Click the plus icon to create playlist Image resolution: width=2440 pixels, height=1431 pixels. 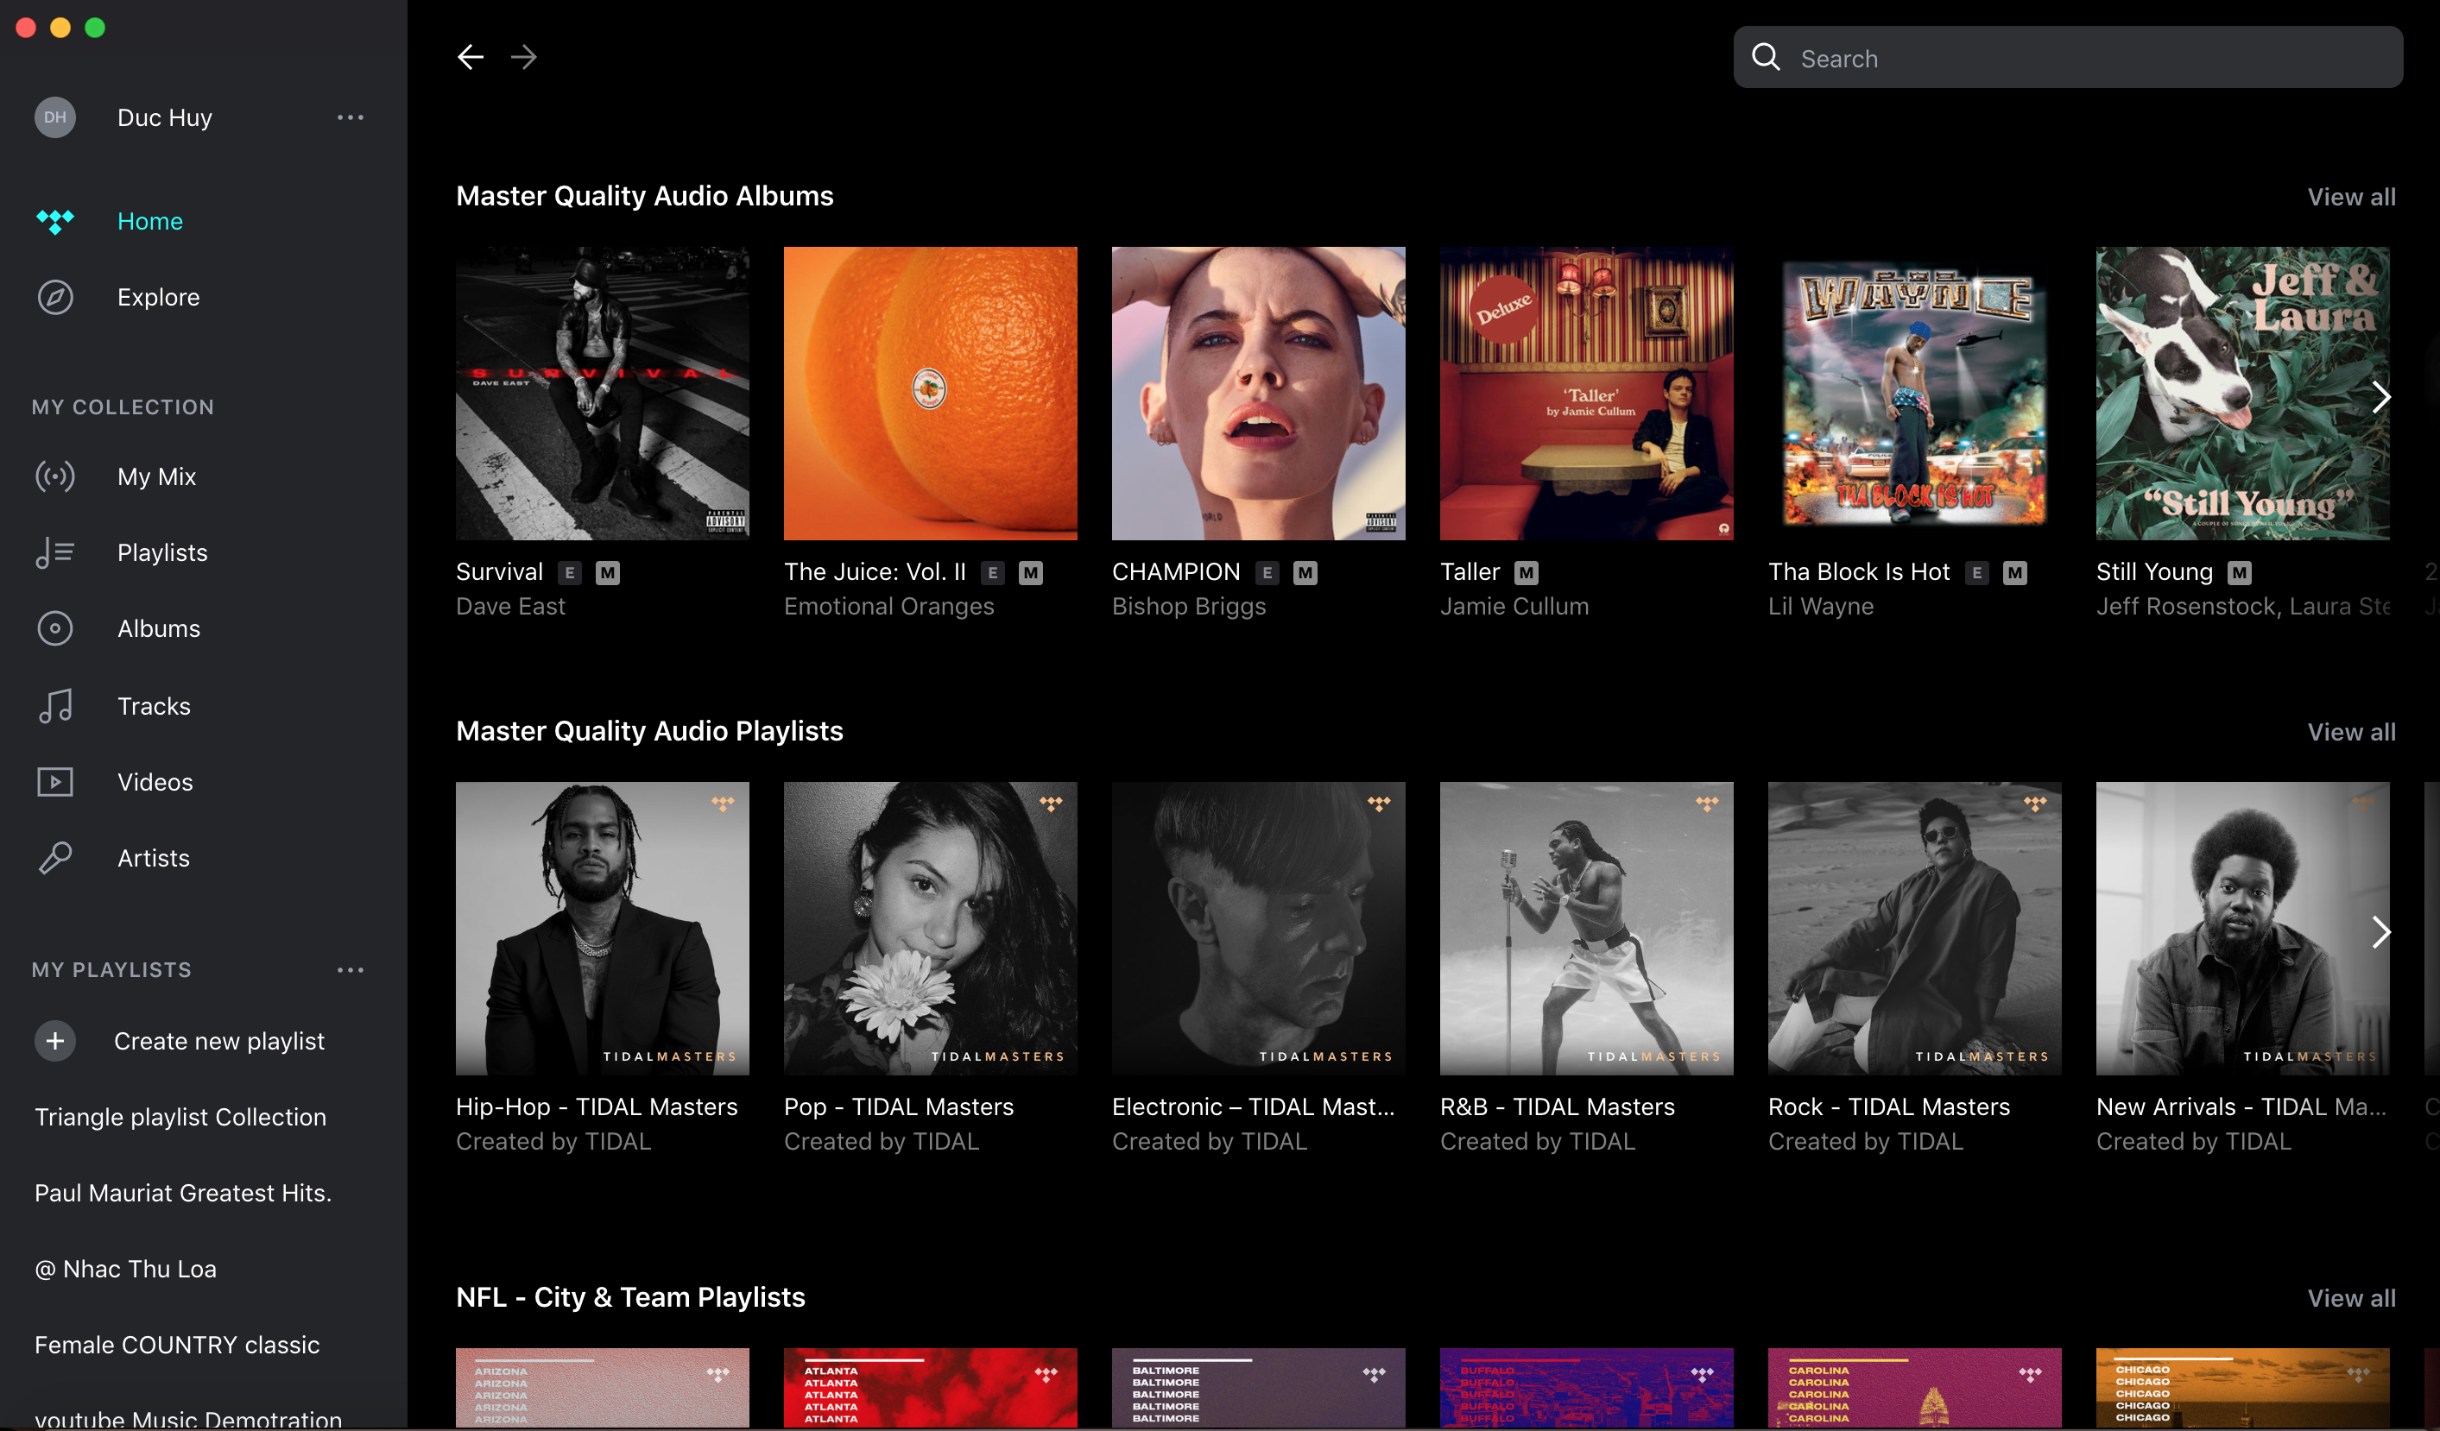click(55, 1041)
